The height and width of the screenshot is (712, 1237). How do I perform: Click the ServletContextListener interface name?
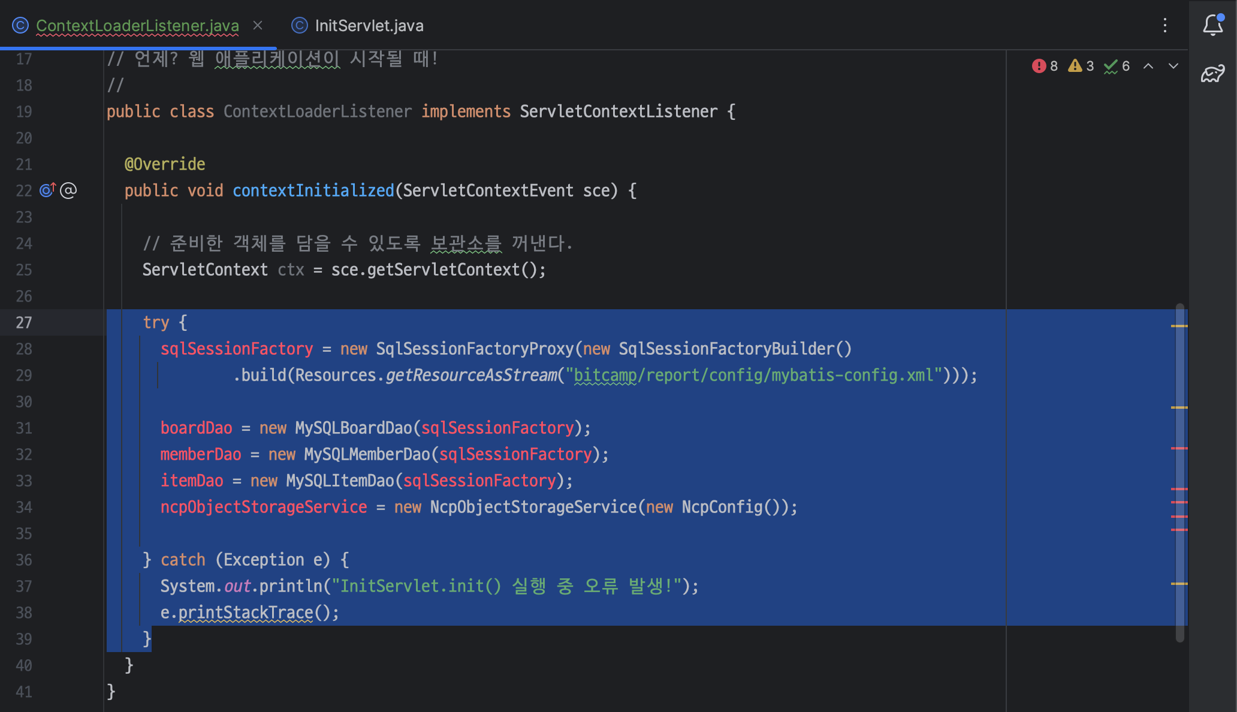pyautogui.click(x=618, y=111)
